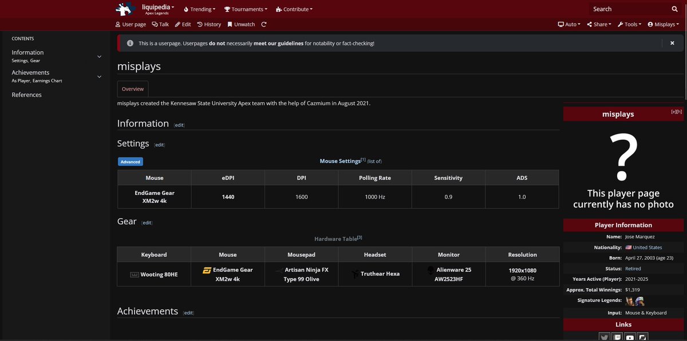687x341 pixels.
Task: Click hardware table reference [3]
Action: pyautogui.click(x=360, y=237)
